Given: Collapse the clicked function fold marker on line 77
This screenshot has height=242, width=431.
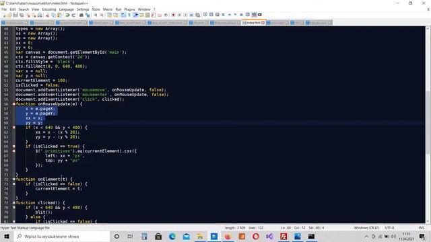Looking at the screenshot, I should click(14, 203).
